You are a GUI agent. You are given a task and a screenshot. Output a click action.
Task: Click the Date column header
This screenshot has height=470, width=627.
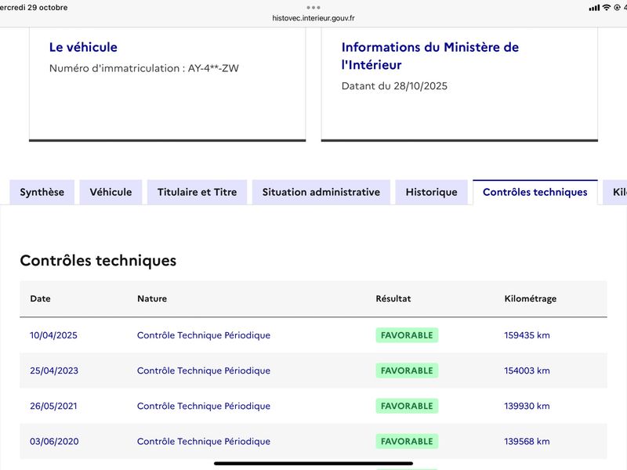click(40, 298)
